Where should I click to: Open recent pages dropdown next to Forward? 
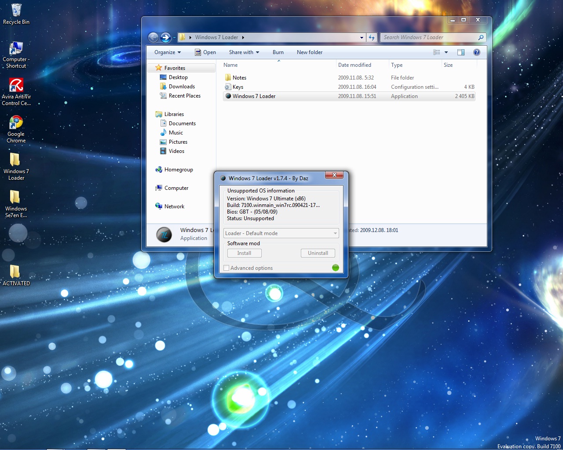click(174, 38)
